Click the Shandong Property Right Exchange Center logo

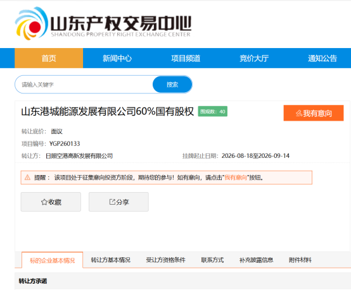coord(103,23)
